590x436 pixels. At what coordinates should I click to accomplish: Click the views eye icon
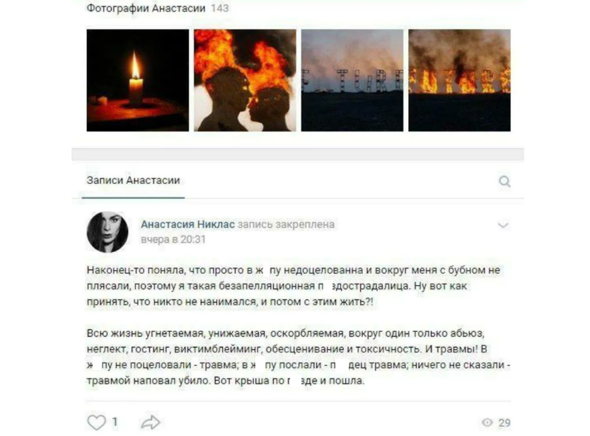tap(487, 423)
